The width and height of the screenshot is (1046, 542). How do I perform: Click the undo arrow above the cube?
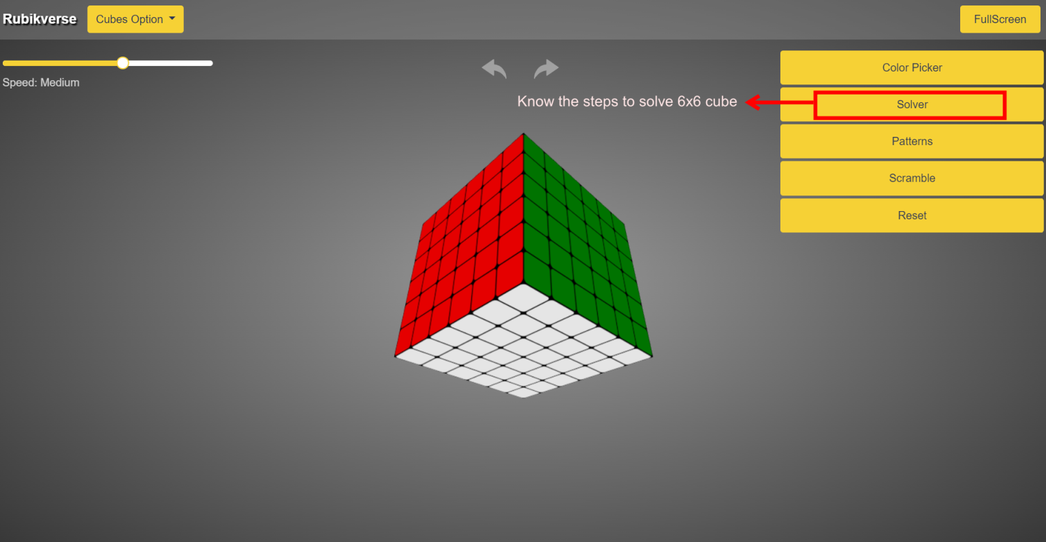pyautogui.click(x=494, y=69)
